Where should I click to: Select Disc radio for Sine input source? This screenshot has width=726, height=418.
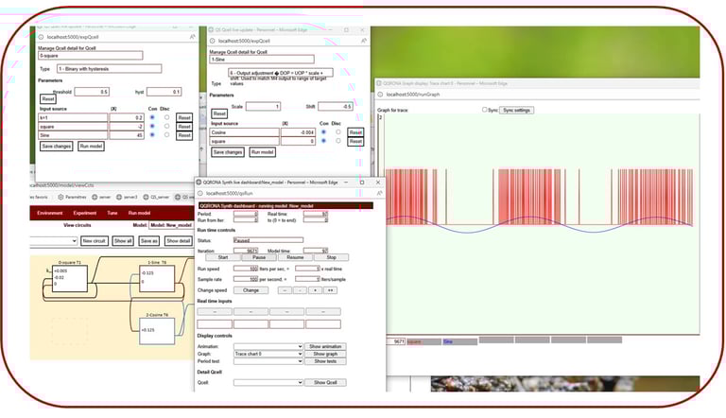[x=166, y=135]
